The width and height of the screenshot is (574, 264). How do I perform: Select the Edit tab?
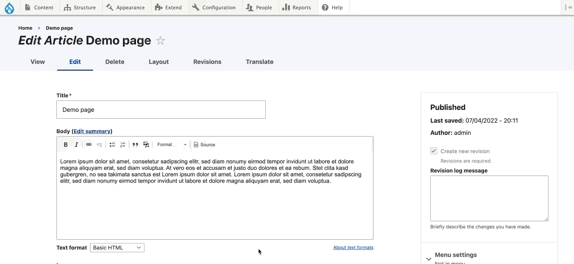[75, 62]
